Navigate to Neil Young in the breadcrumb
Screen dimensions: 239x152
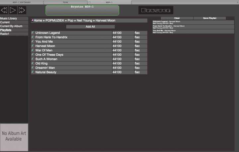(x=84, y=21)
